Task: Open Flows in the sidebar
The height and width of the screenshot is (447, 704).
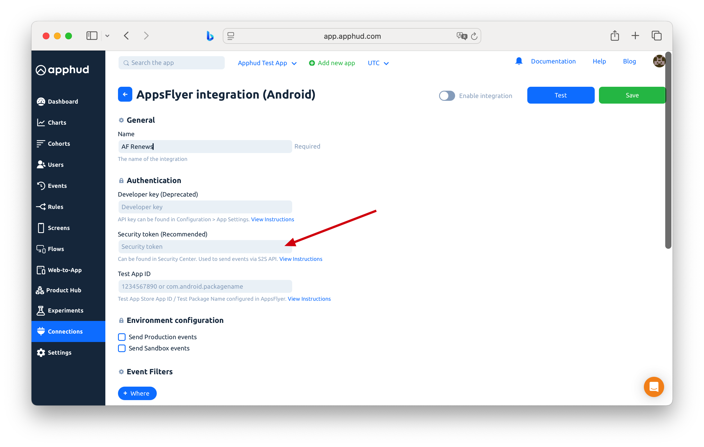Action: (x=50, y=248)
